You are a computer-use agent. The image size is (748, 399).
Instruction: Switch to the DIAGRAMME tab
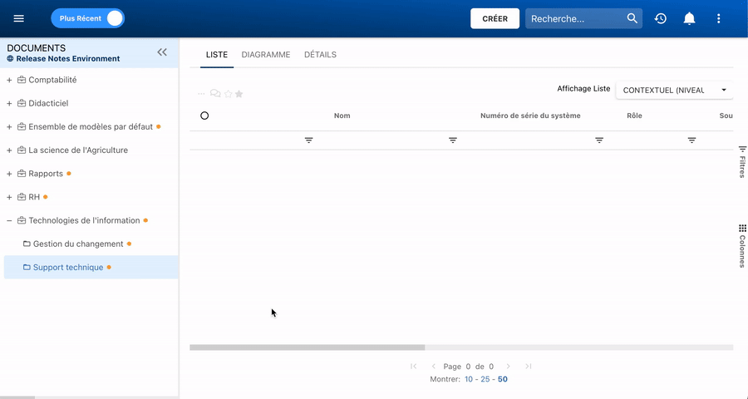(266, 54)
